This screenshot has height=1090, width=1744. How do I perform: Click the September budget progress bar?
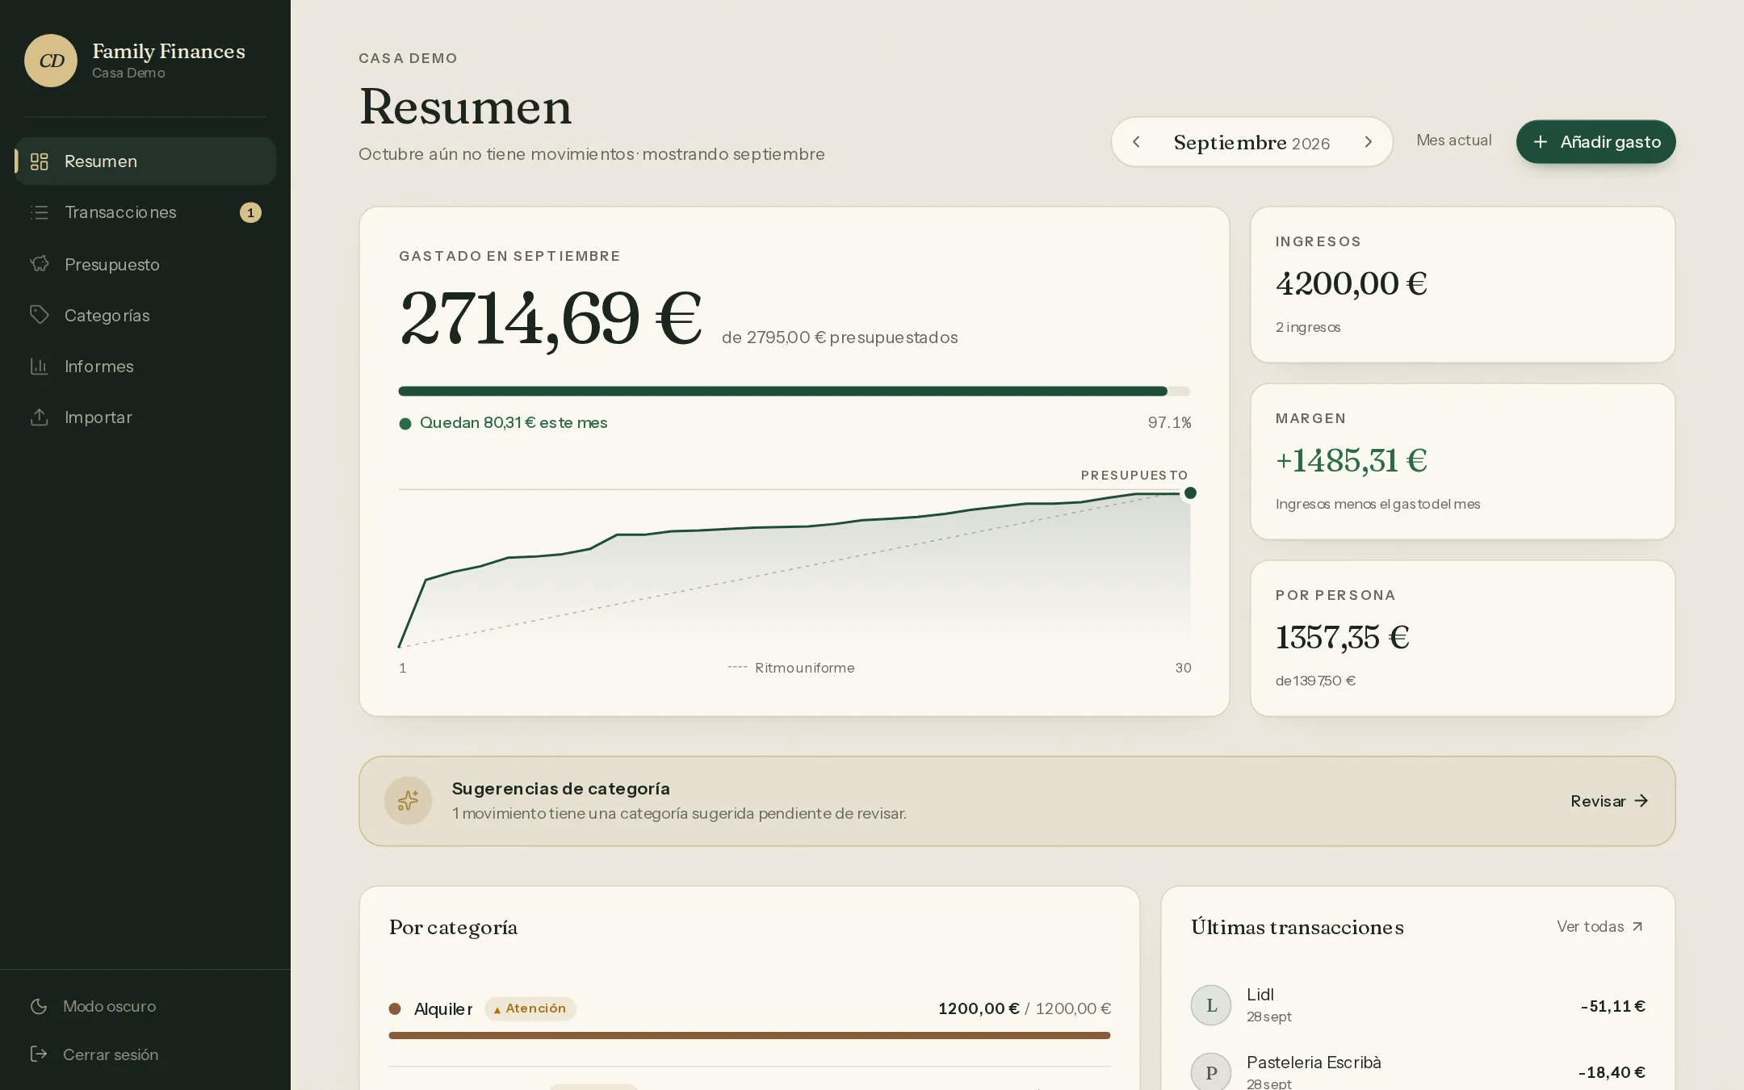click(794, 392)
